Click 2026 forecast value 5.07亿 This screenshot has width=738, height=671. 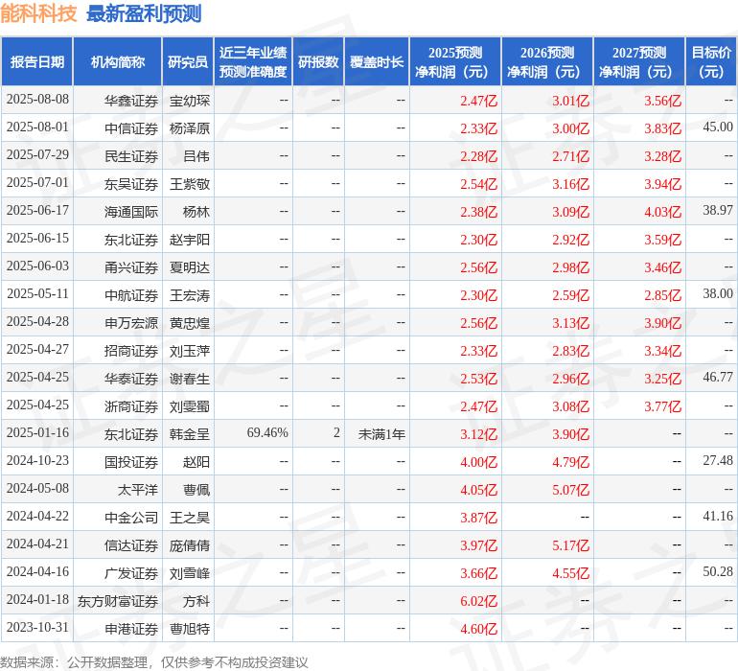[x=570, y=490]
